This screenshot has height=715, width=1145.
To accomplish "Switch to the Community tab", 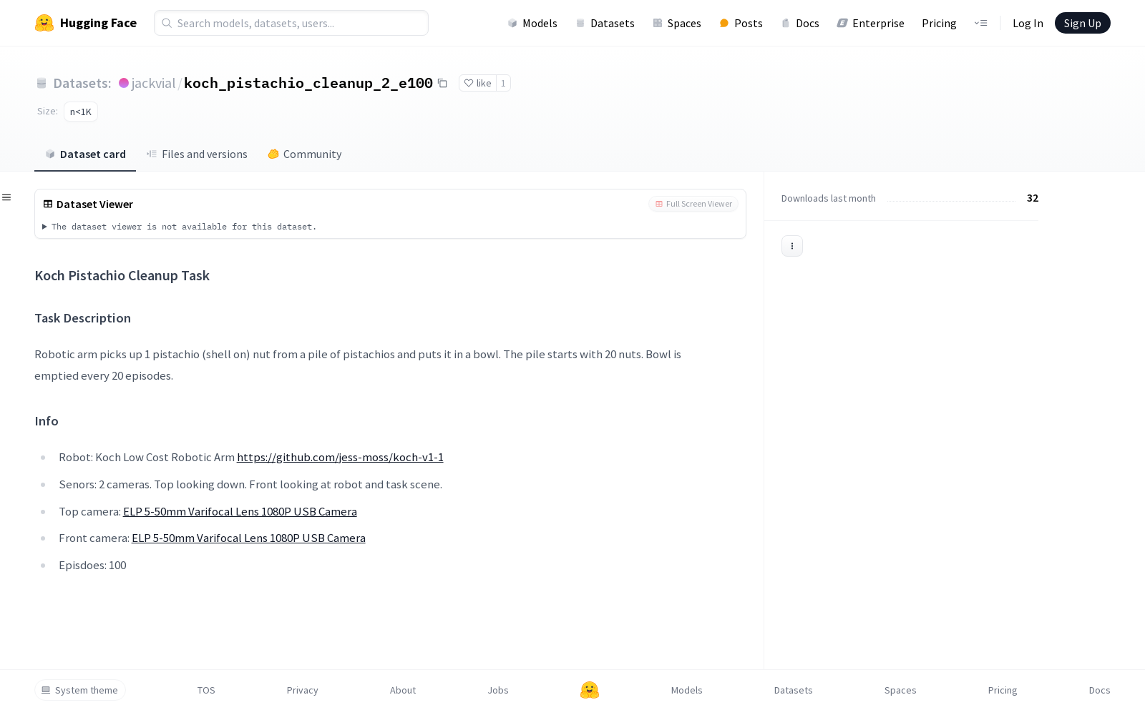I will [x=305, y=154].
